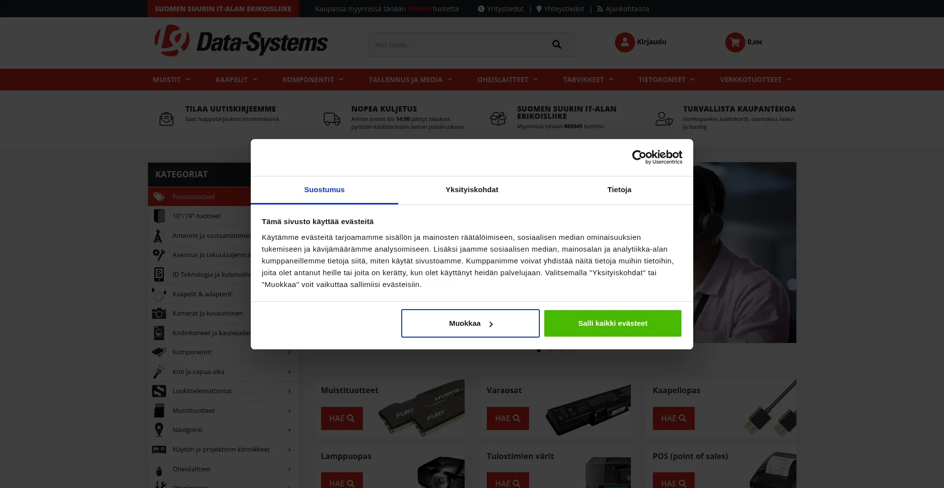This screenshot has height=488, width=944.
Task: Click the search magnifier icon
Action: [557, 44]
